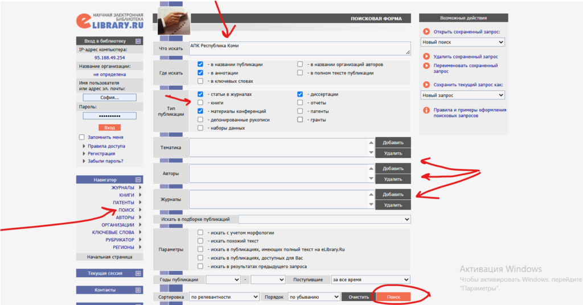
Task: Click orange icon beside 'Удалить сохраненный запрос'
Action: click(426, 56)
